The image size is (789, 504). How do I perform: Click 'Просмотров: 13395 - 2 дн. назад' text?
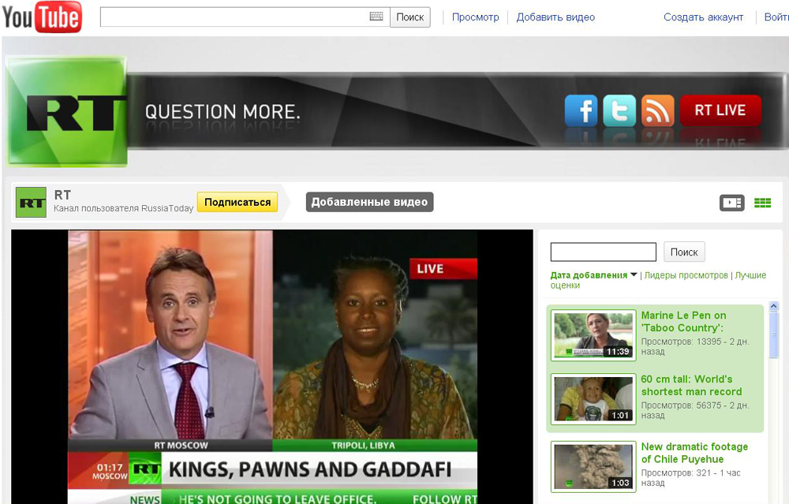[x=695, y=346]
